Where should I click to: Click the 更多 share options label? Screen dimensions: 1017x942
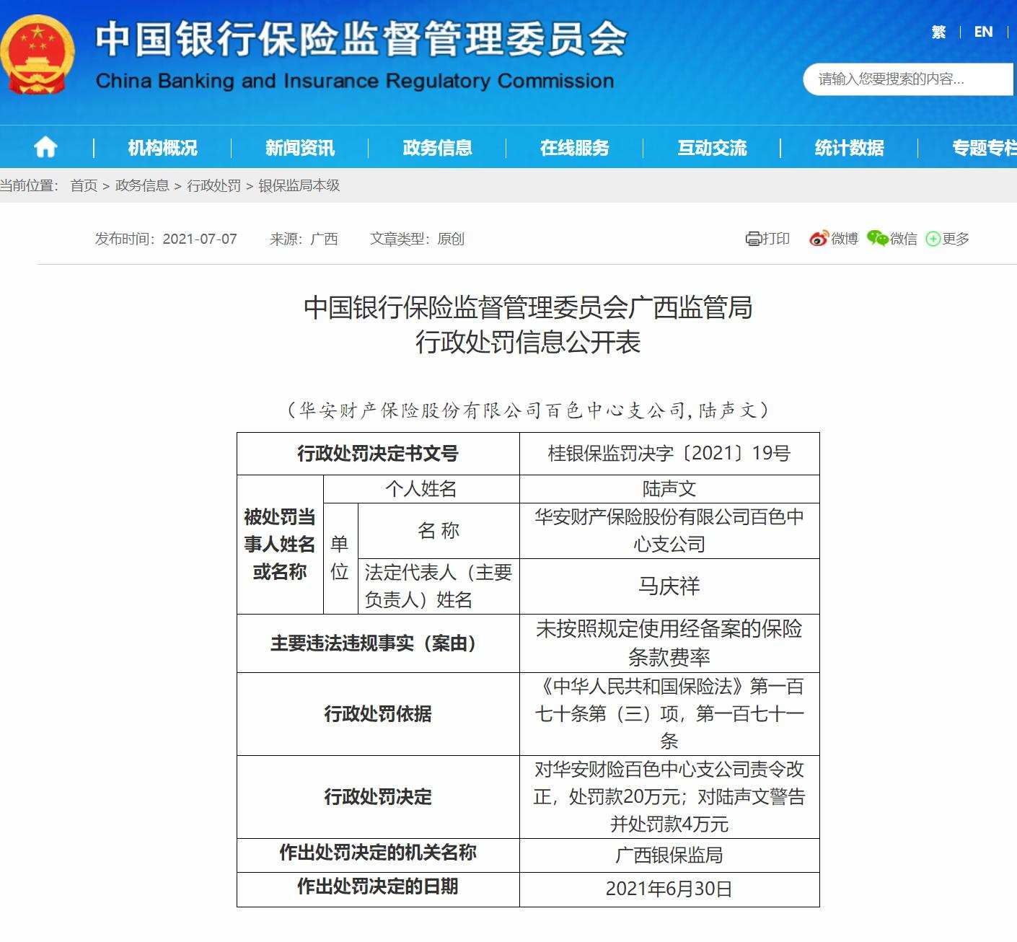point(956,239)
